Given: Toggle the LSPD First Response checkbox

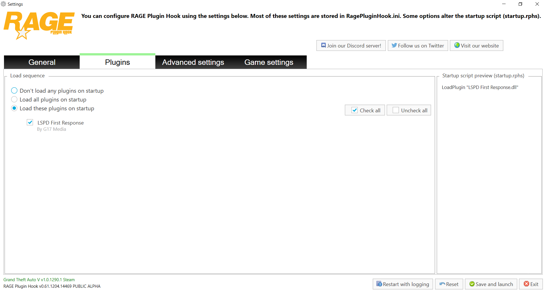Looking at the screenshot, I should pyautogui.click(x=30, y=122).
